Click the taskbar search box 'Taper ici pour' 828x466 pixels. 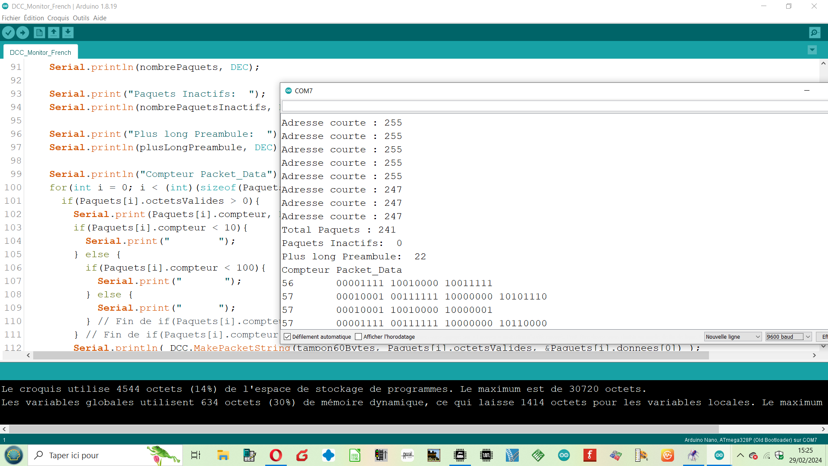pos(105,455)
